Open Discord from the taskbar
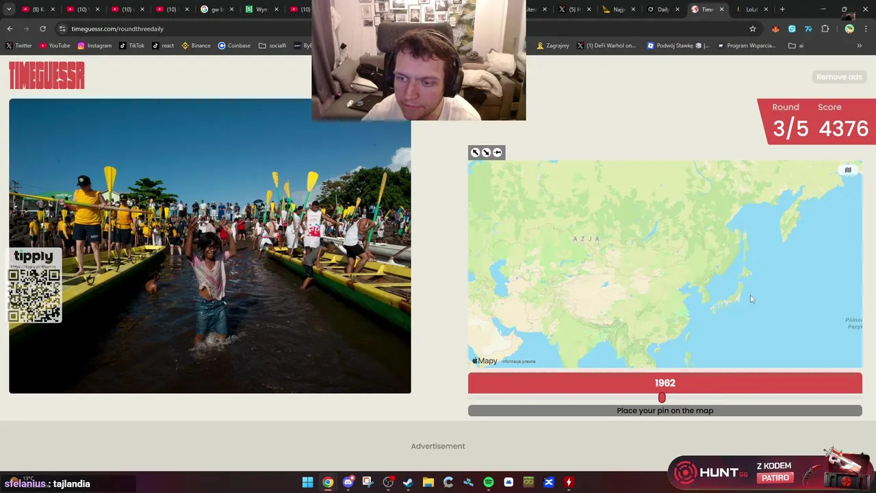Screen dimensions: 876x493 pyautogui.click(x=348, y=482)
